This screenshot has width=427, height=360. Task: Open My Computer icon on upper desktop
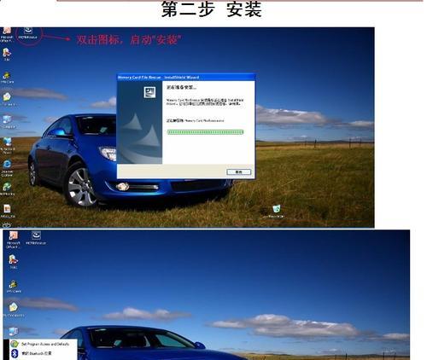[7, 121]
